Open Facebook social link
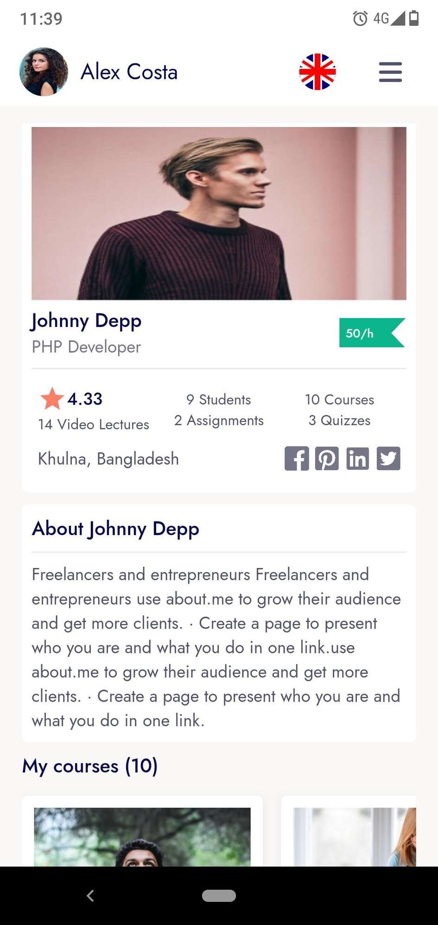Screen dimensions: 438x925 click(x=297, y=459)
